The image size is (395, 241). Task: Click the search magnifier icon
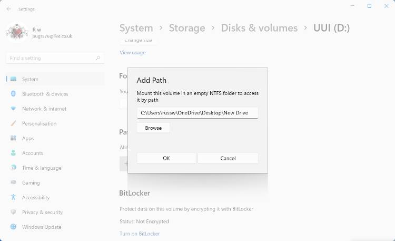98,58
